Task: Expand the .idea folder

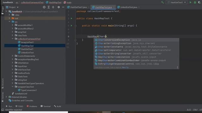Action: 9,15
